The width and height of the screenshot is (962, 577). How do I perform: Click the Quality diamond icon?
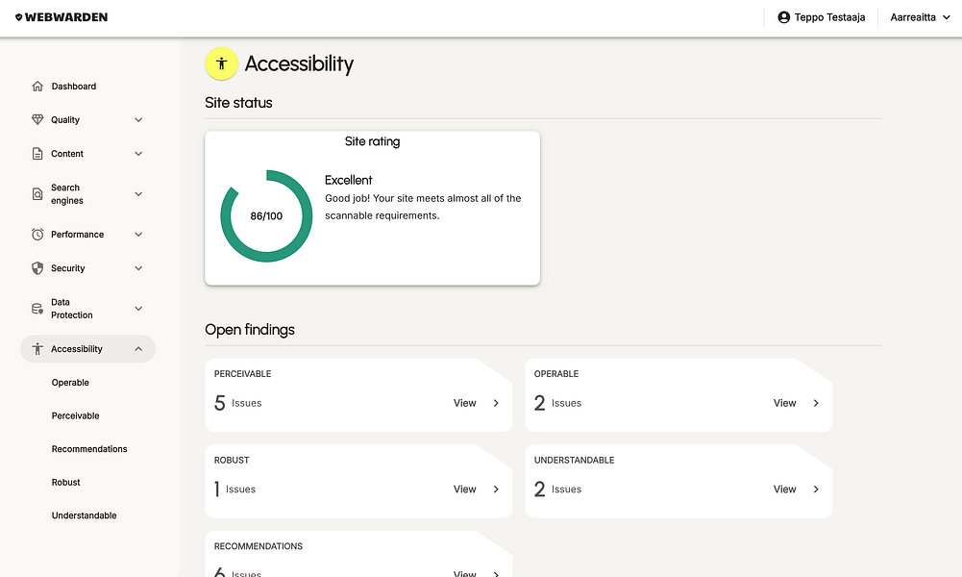pos(37,120)
